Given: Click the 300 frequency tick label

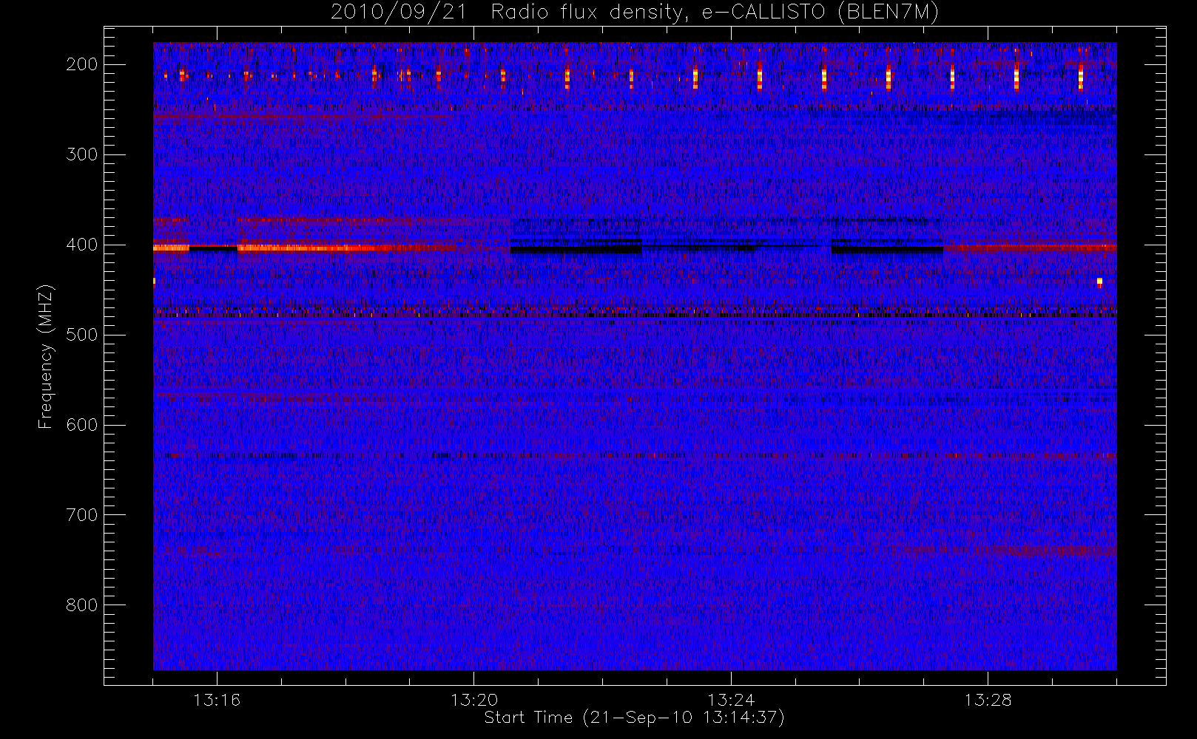Looking at the screenshot, I should (81, 154).
